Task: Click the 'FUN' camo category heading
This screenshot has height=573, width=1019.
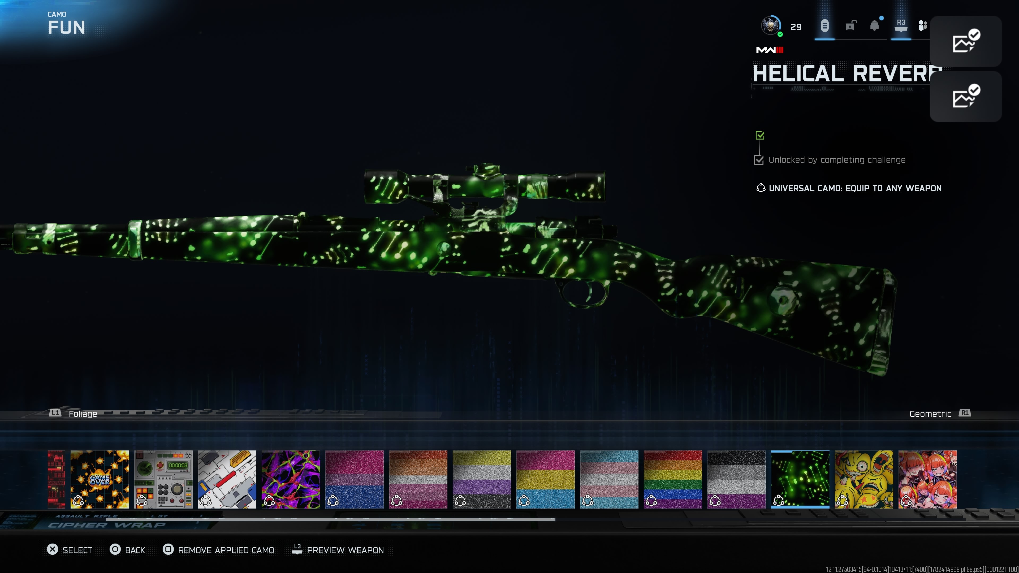Action: click(x=66, y=27)
